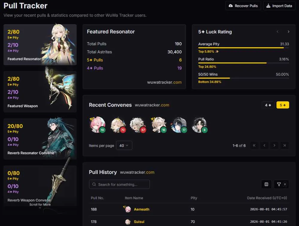Switch to Featured Weapon banner card
Image resolution: width=299 pixels, height=226 pixels.
click(40, 92)
